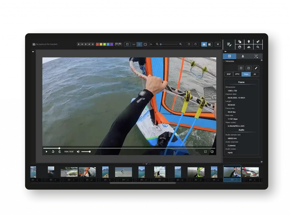This screenshot has width=290, height=215.
Task: Expand the thumbnail strip with the bottom chevron
Action: [146, 164]
